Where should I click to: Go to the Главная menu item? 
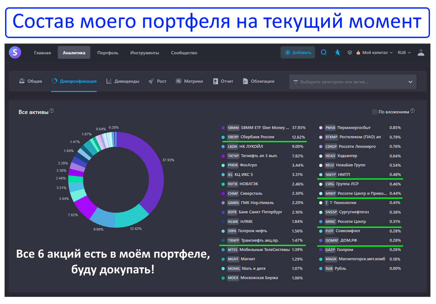pos(43,53)
